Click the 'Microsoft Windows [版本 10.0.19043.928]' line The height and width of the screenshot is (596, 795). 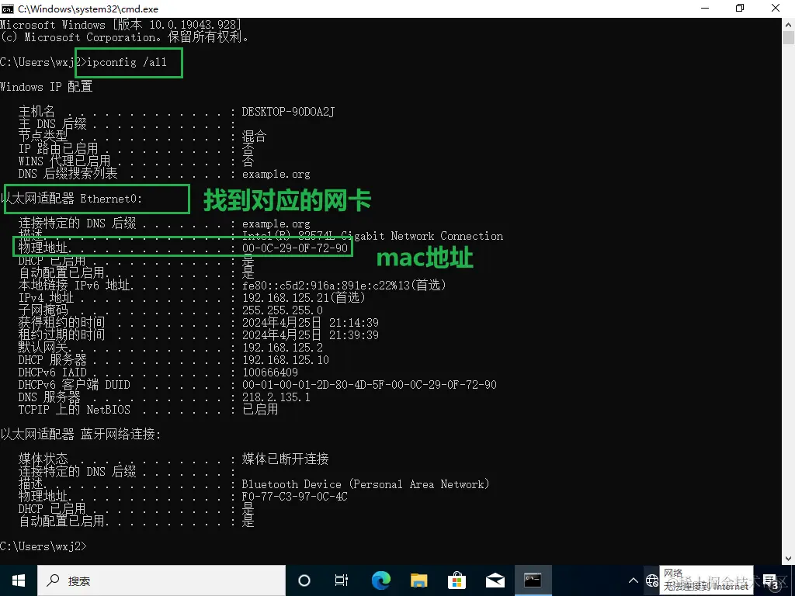120,25
